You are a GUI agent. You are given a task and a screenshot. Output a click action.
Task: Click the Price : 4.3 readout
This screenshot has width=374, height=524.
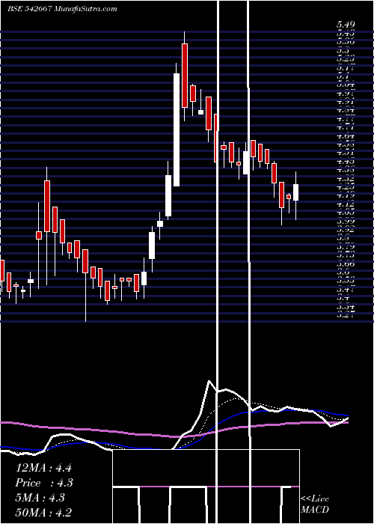(44, 483)
